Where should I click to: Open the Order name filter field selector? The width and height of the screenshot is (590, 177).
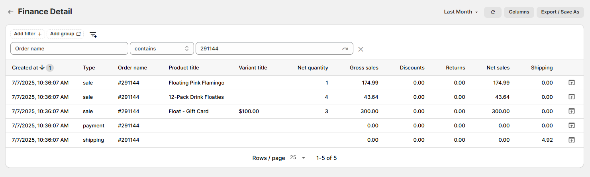coord(69,48)
